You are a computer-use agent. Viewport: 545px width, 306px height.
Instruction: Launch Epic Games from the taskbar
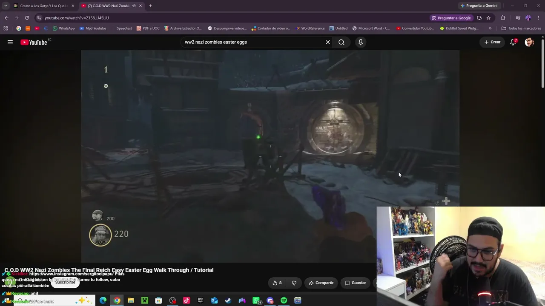[x=200, y=300]
